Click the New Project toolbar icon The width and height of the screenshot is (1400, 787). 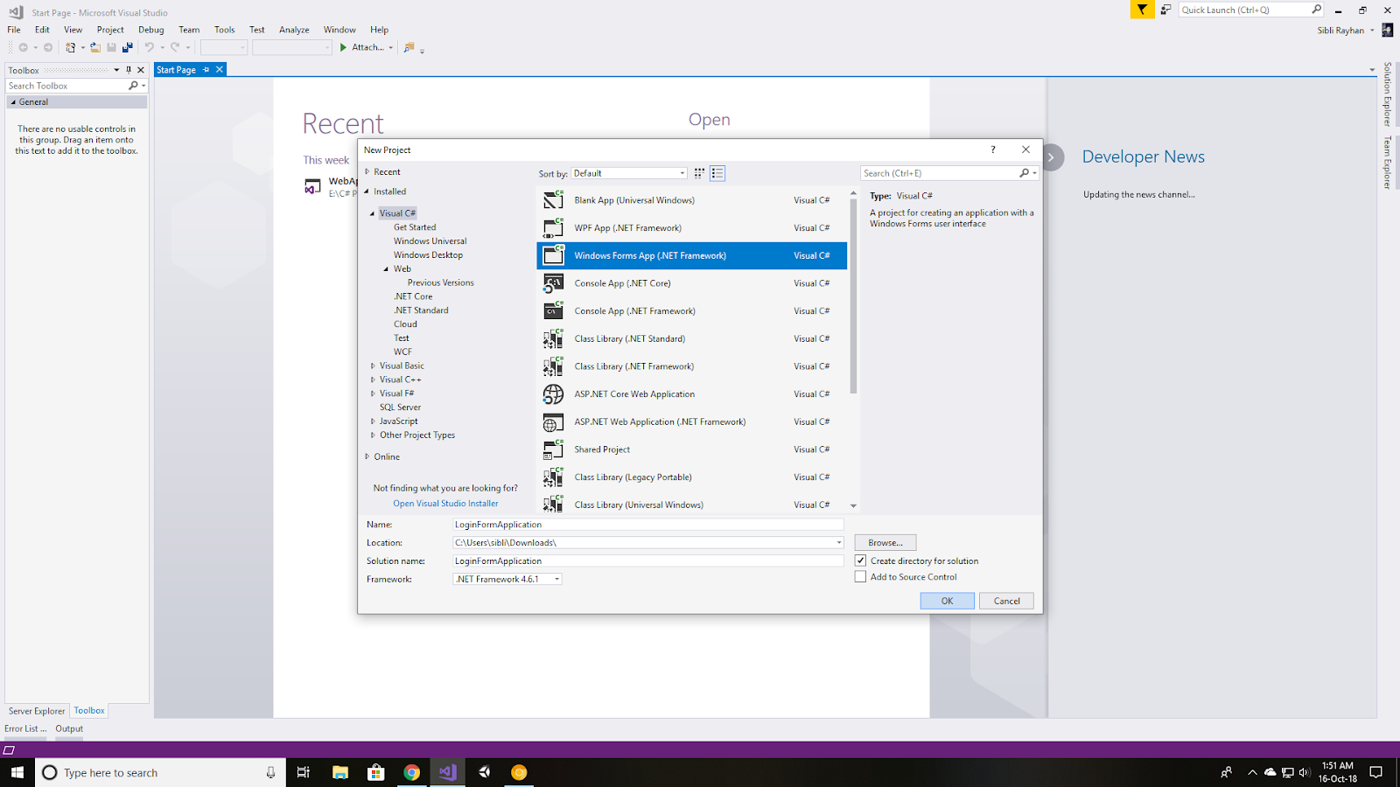[70, 47]
